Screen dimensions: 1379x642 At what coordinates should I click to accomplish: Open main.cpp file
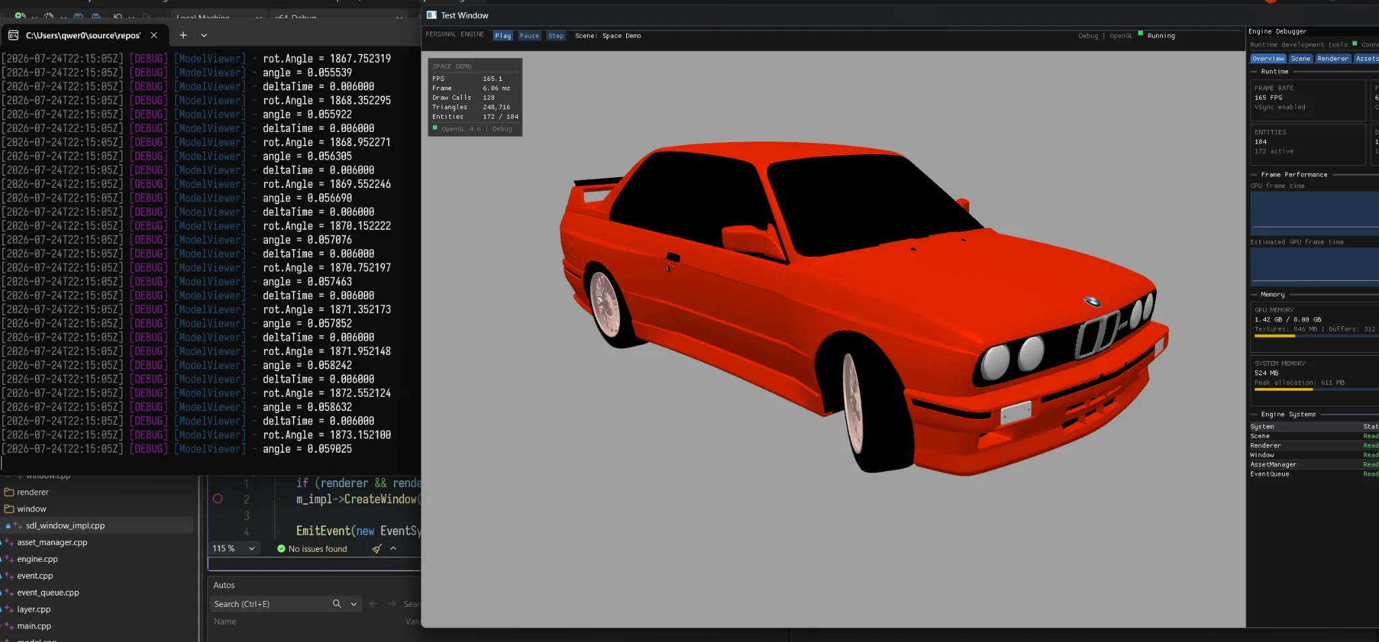(34, 626)
